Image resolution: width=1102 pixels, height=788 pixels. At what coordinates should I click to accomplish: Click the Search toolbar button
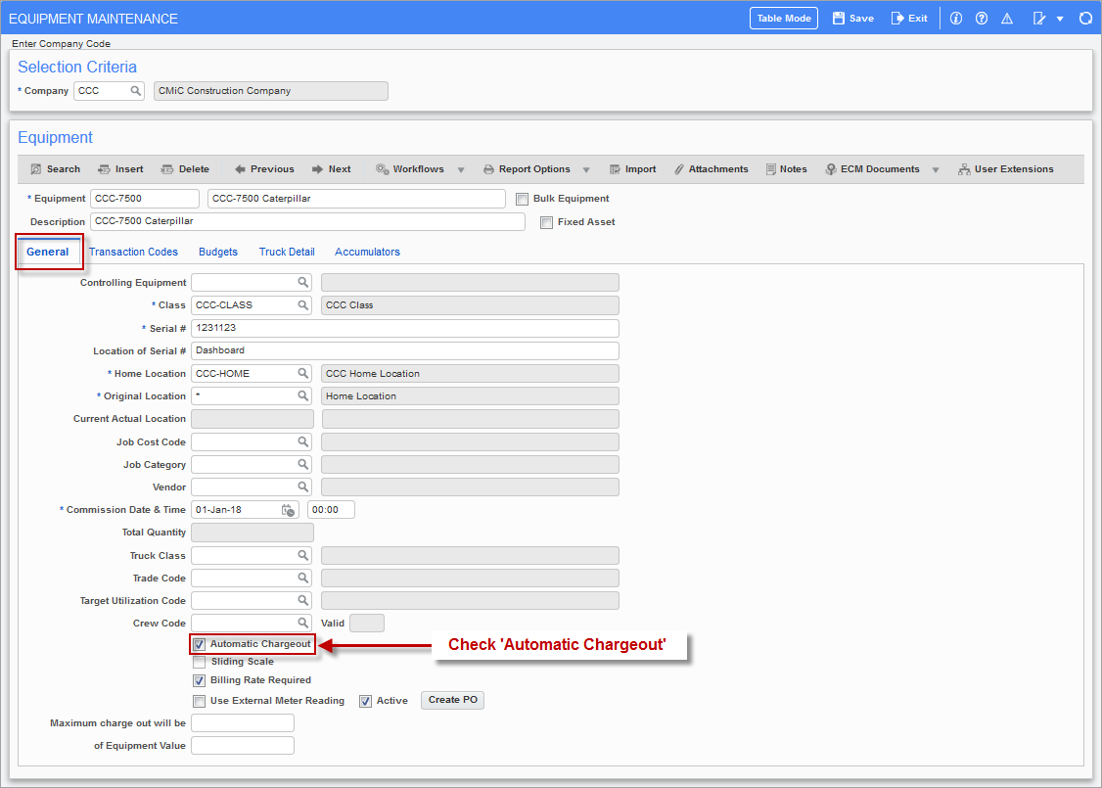pyautogui.click(x=56, y=169)
